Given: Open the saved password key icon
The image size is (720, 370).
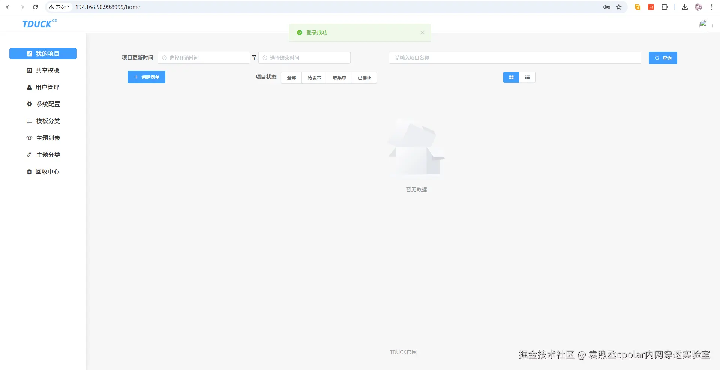Looking at the screenshot, I should (x=607, y=7).
